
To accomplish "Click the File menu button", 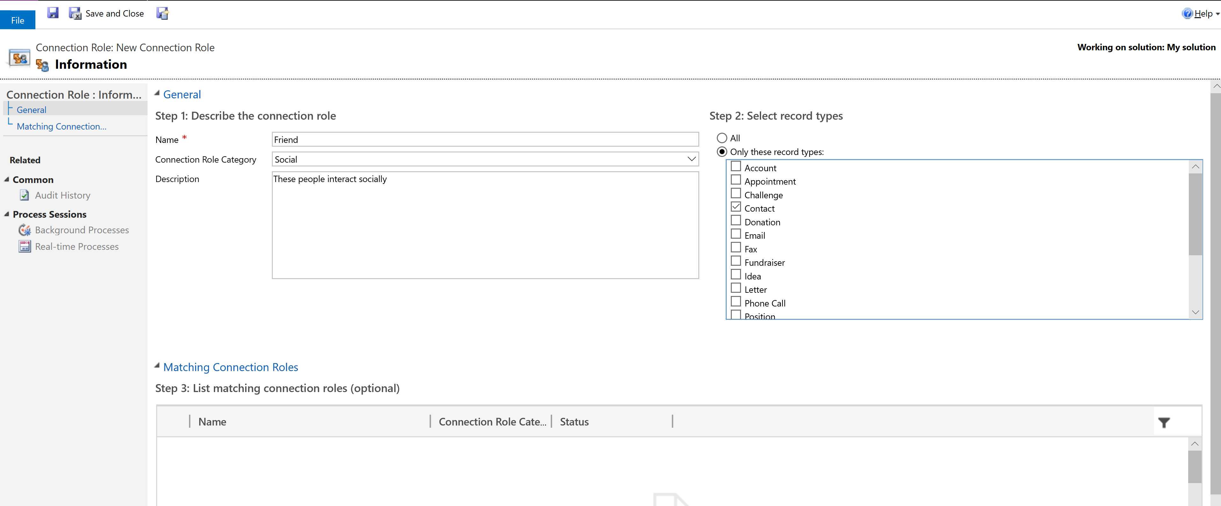I will (17, 19).
